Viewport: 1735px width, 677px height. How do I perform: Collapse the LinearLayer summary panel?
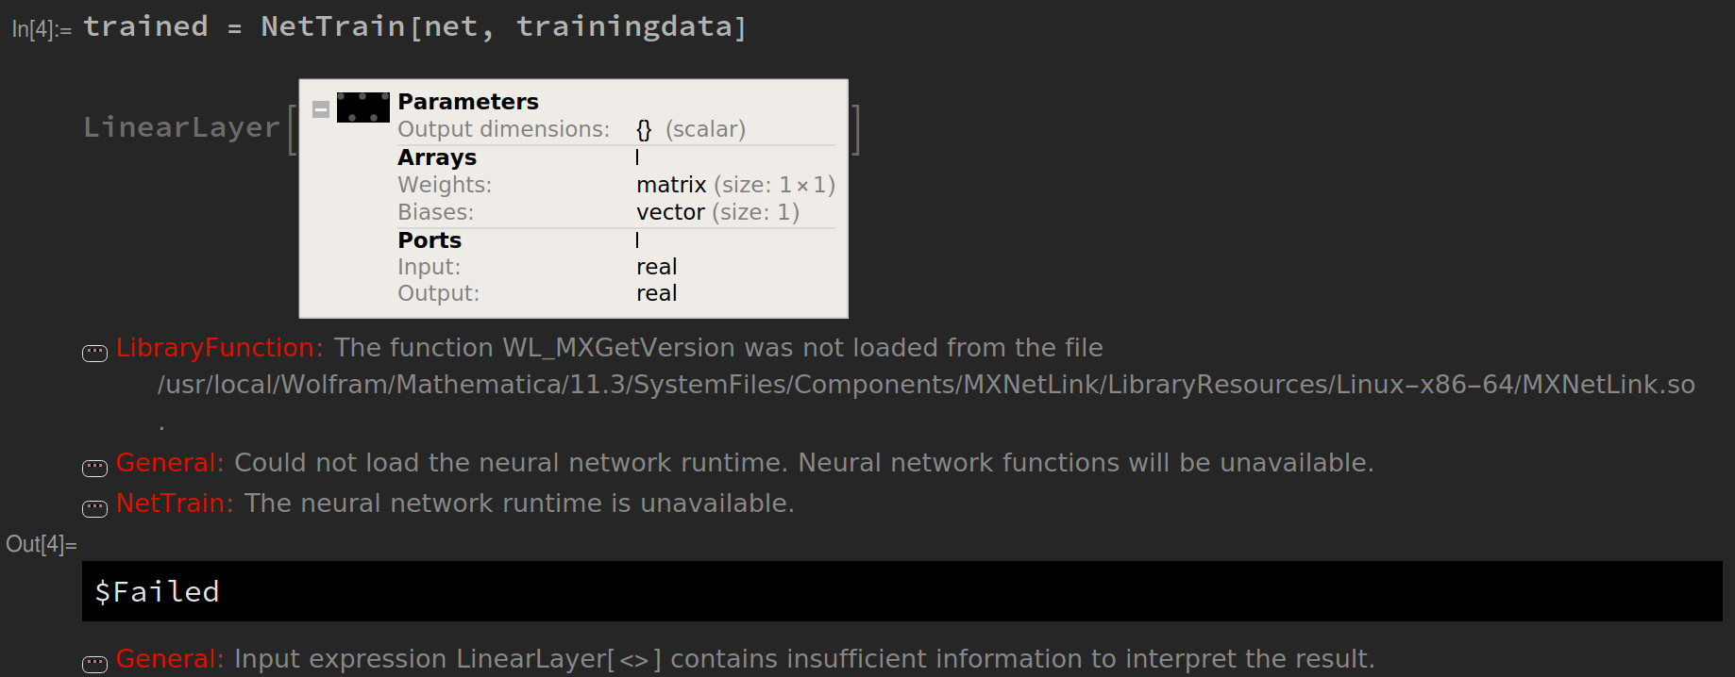(321, 109)
